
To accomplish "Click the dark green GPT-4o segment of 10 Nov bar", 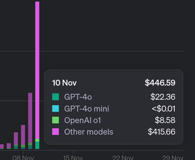I will pyautogui.click(x=37, y=146).
